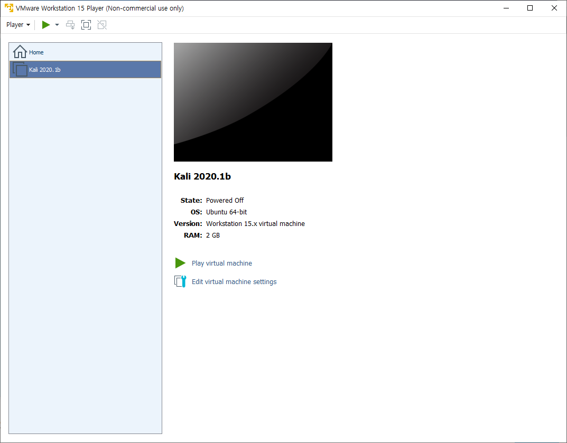The width and height of the screenshot is (567, 443).
Task: Close the VMware Player window
Action: (x=554, y=8)
